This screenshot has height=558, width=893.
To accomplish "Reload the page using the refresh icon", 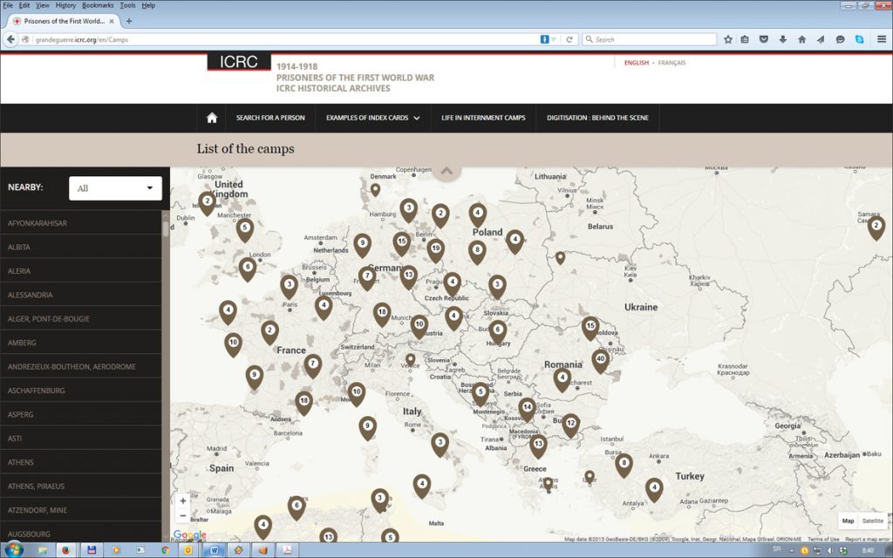I will (x=569, y=39).
